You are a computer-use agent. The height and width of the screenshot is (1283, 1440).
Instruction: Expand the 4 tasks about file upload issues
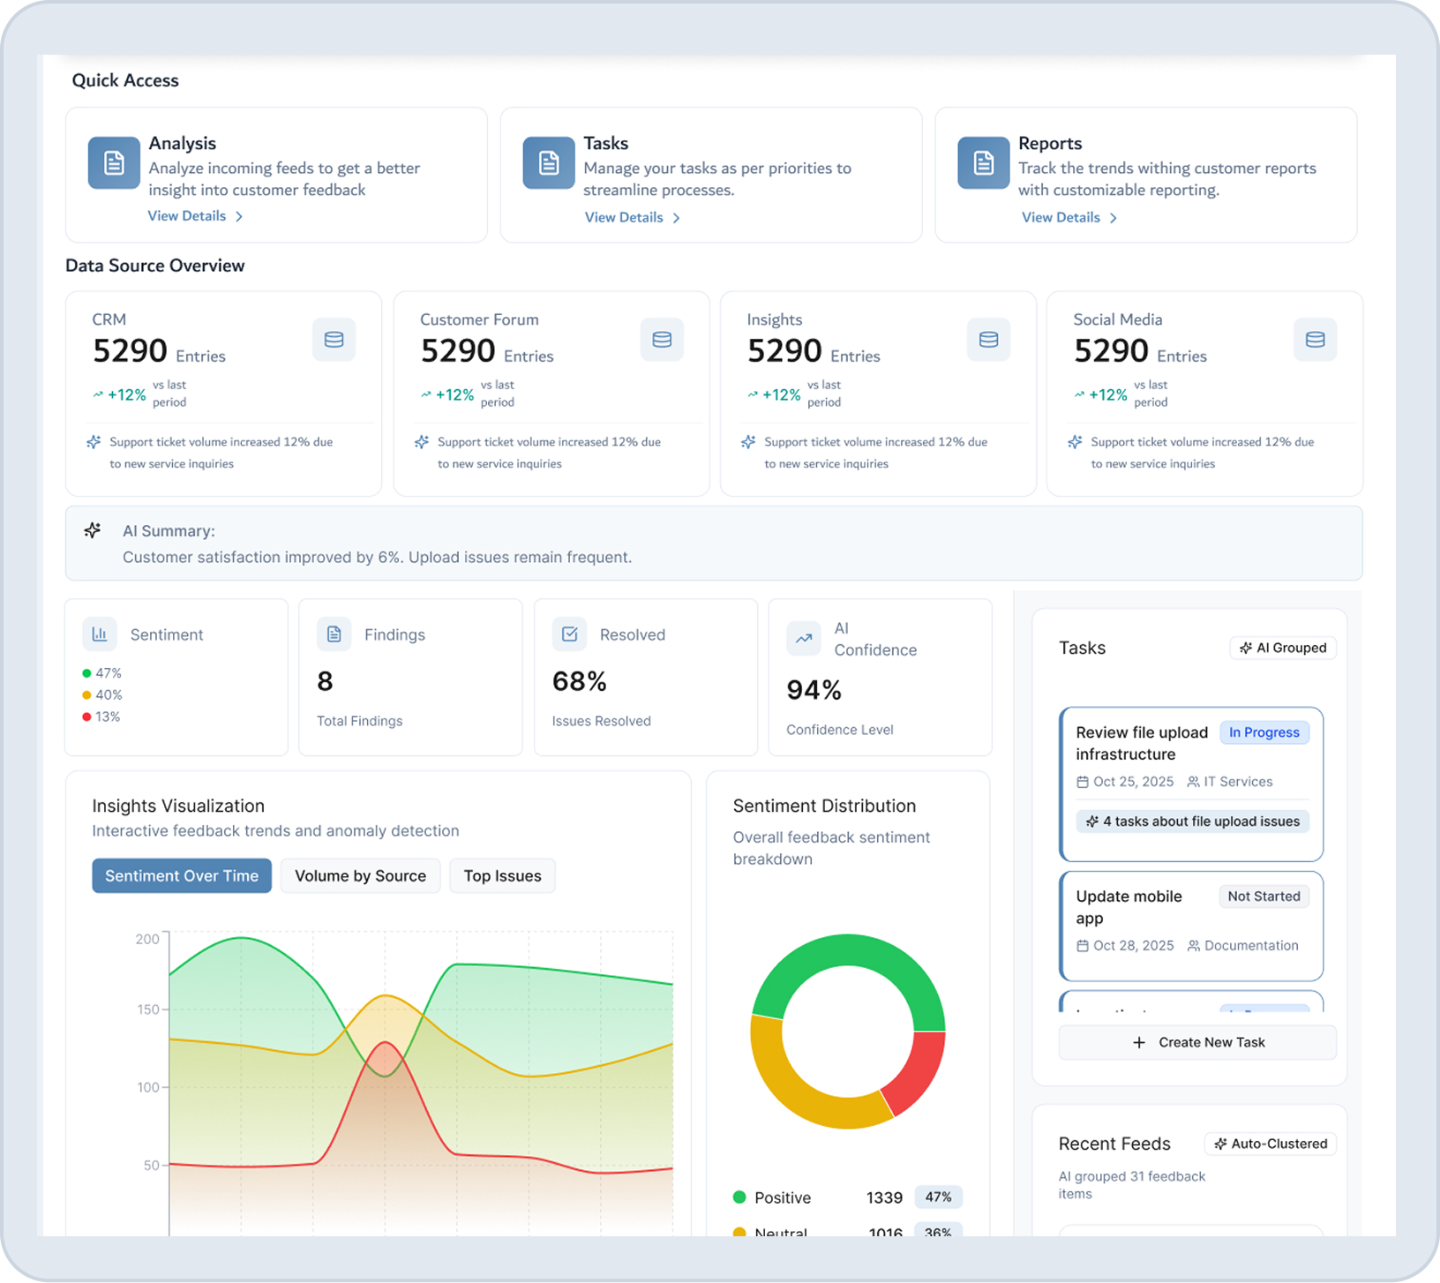pos(1191,821)
